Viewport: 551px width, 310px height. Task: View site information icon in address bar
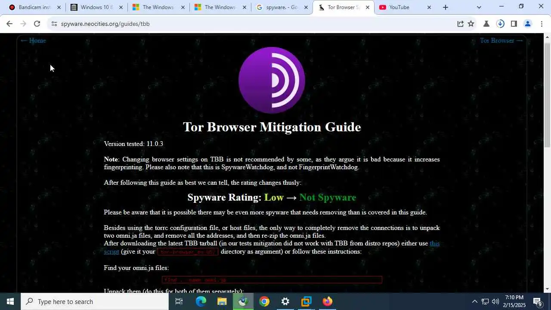click(x=54, y=24)
